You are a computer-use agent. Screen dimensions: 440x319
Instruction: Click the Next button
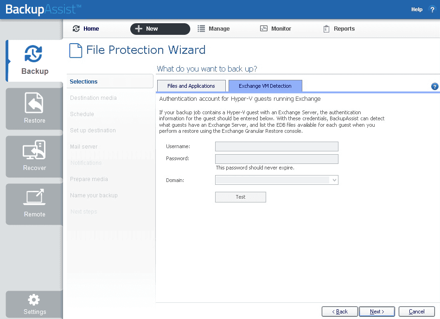click(x=377, y=312)
